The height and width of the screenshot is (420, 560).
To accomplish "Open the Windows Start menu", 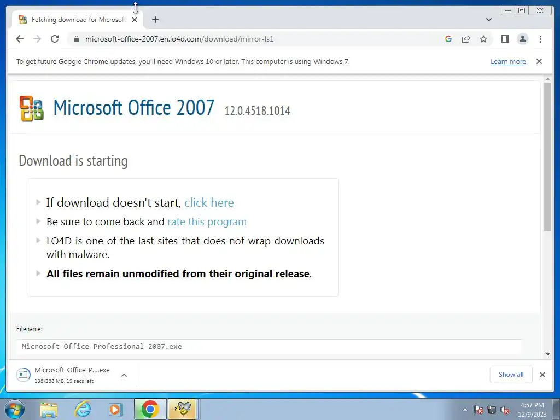I will 14,409.
